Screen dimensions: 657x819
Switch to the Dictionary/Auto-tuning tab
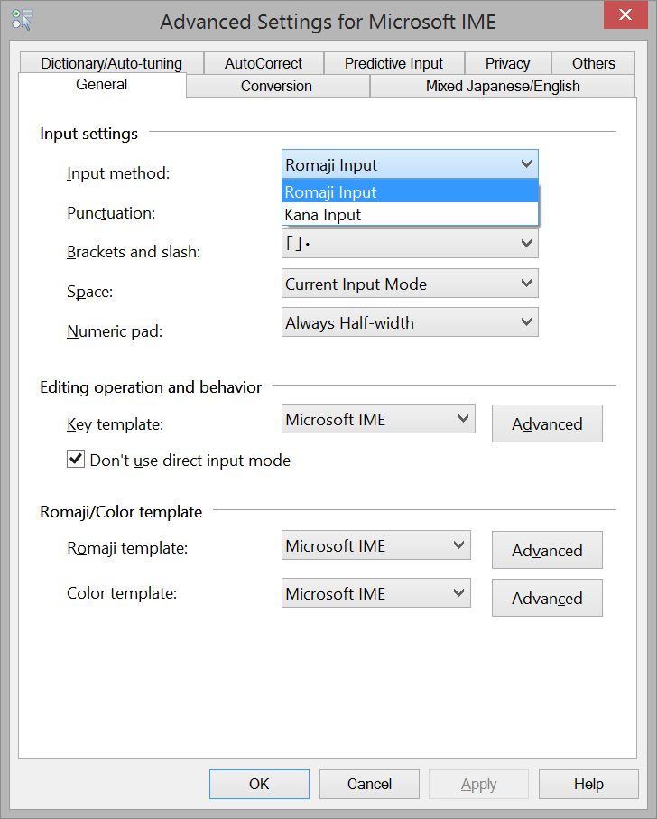pos(111,63)
